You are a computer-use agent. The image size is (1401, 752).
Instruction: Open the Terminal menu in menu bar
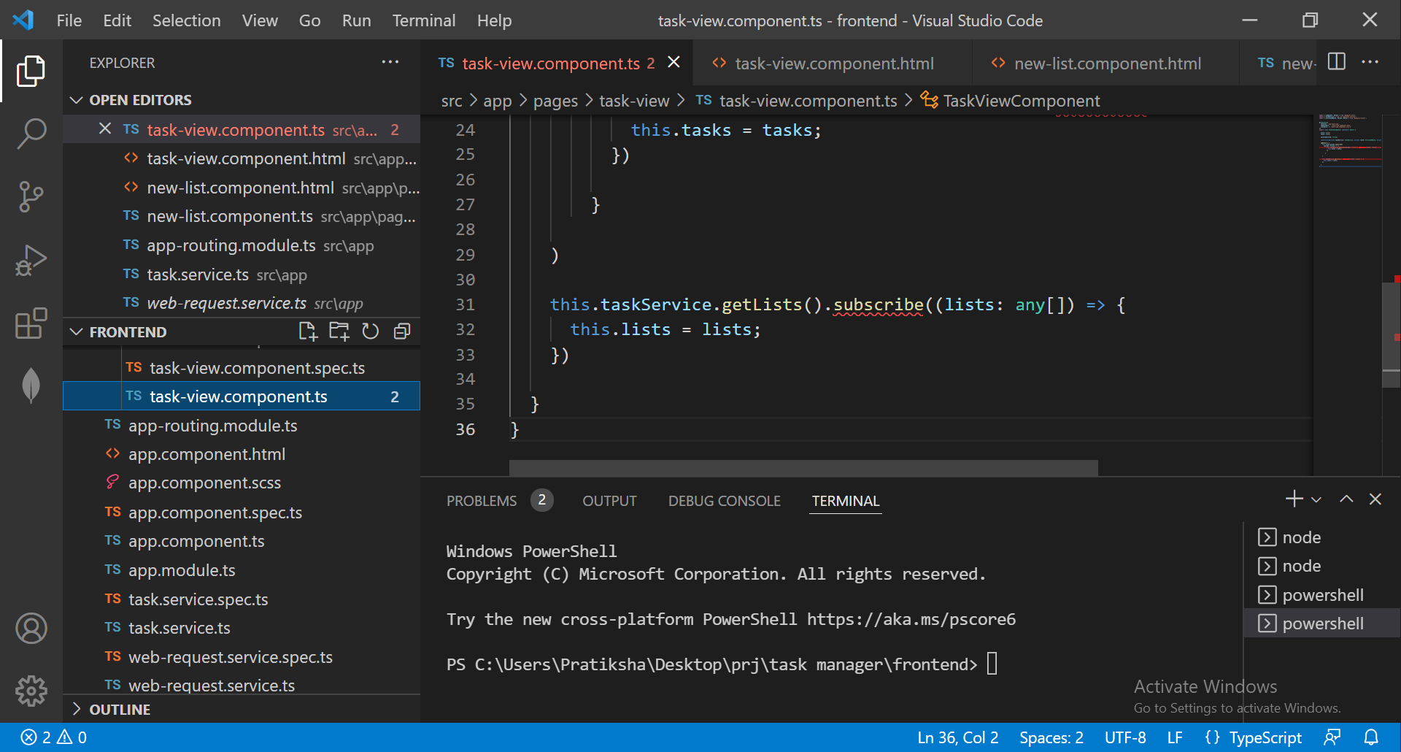point(423,20)
